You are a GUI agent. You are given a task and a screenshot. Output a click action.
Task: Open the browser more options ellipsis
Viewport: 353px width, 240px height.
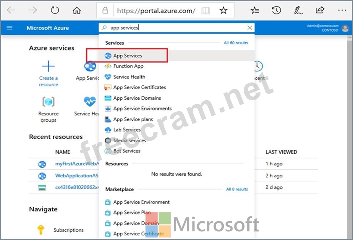342,10
